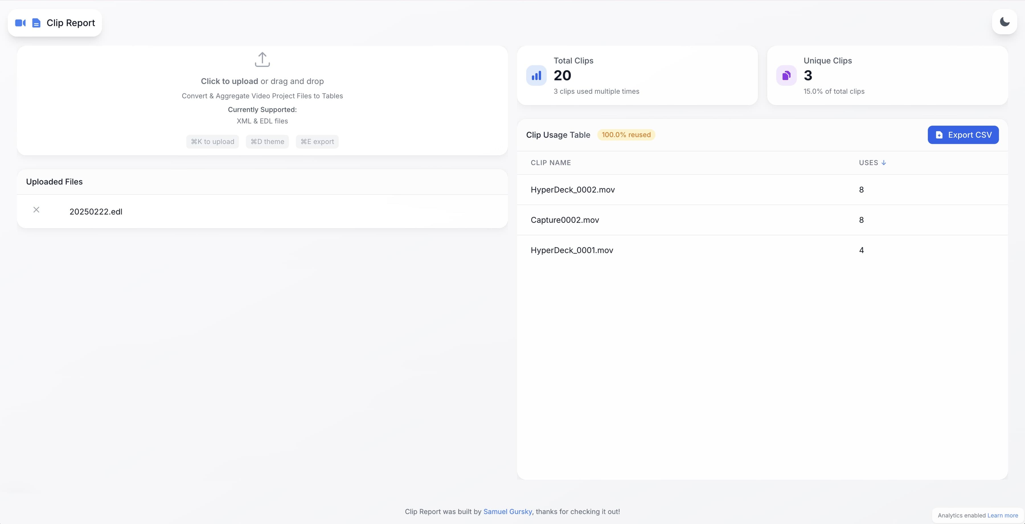Viewport: 1025px width, 524px height.
Task: Click the 100.0% reused badge
Action: click(626, 135)
